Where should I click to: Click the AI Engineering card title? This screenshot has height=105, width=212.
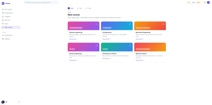coord(107,32)
